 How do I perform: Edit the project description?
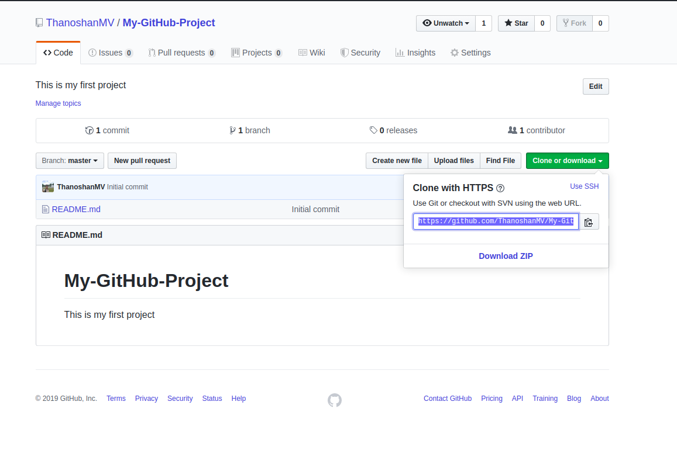[595, 86]
